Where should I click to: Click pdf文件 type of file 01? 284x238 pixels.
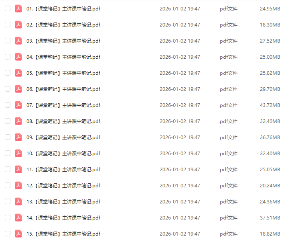pyautogui.click(x=229, y=9)
